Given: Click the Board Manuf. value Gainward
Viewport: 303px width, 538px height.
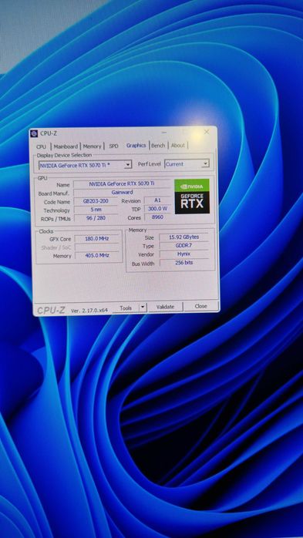Looking at the screenshot, I should pyautogui.click(x=122, y=193).
